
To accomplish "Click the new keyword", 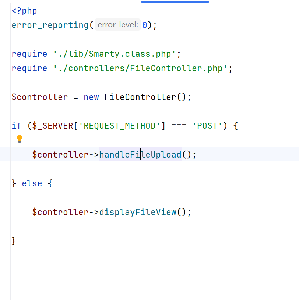I will coord(91,97).
